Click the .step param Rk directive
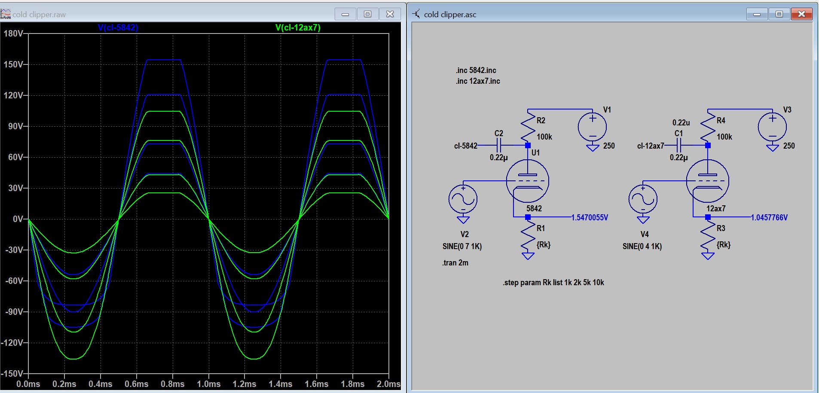 (553, 283)
